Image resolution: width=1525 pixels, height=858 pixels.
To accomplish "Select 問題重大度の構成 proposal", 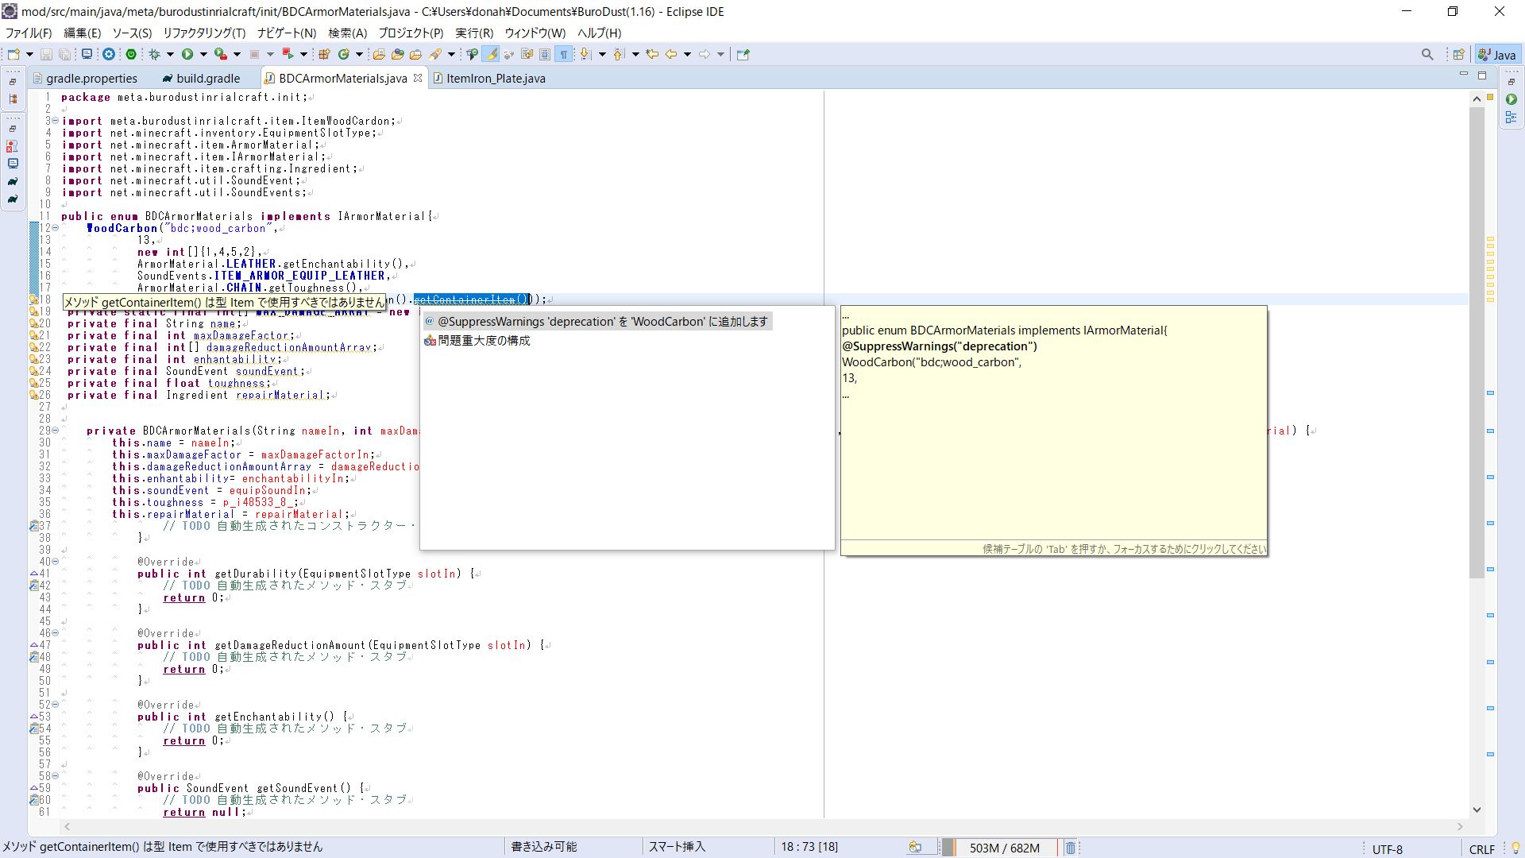I will tap(484, 340).
